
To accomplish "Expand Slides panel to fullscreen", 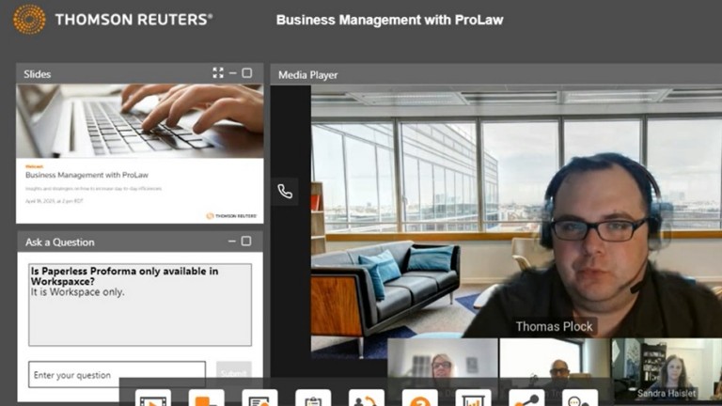I will click(x=218, y=73).
